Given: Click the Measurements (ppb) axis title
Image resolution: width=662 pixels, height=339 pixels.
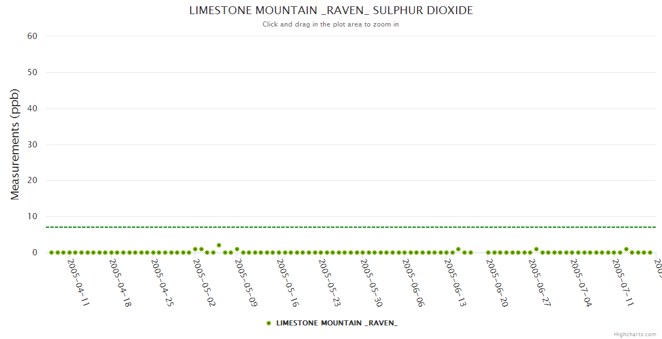Looking at the screenshot, I should (15, 144).
